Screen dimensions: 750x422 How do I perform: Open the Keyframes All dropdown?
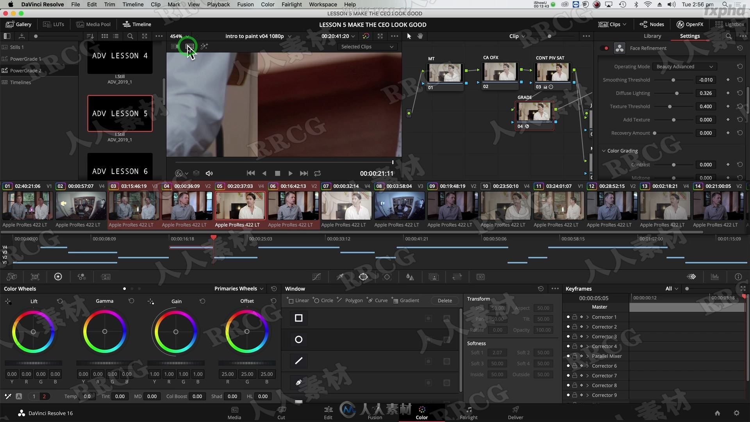coord(672,289)
